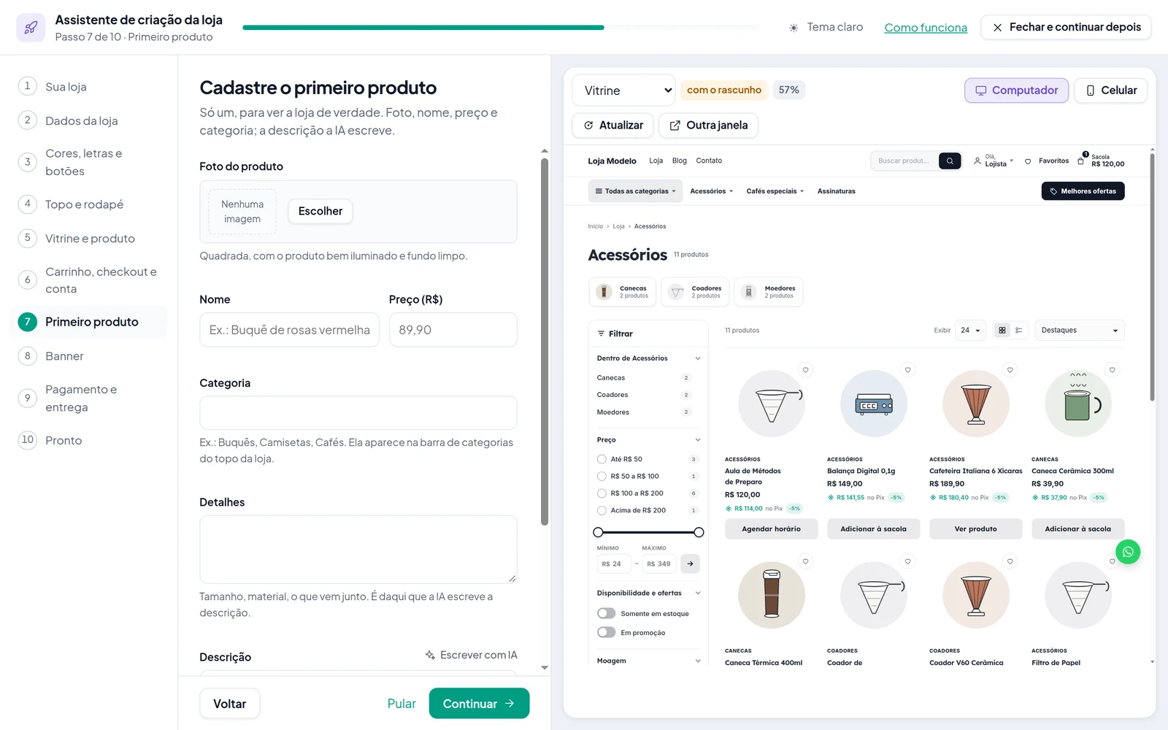
Task: Favorite the Aula de Métodos heart icon
Action: (x=806, y=370)
